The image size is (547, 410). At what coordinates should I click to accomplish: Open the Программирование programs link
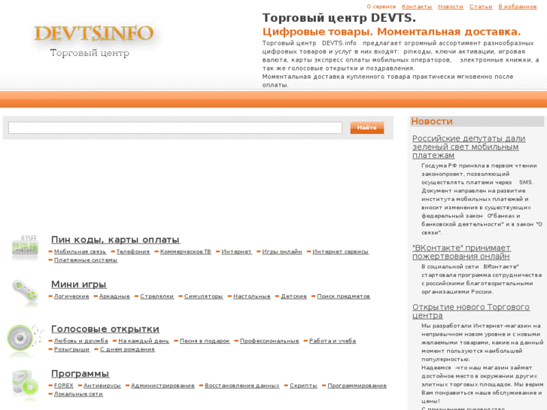pos(357,386)
